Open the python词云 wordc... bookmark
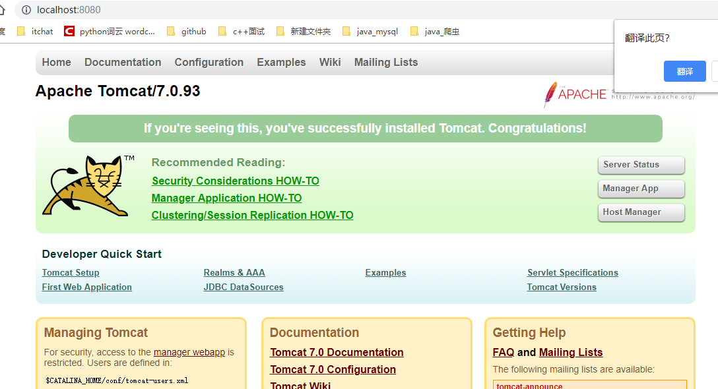Screen dimensions: 718x389 [110, 31]
